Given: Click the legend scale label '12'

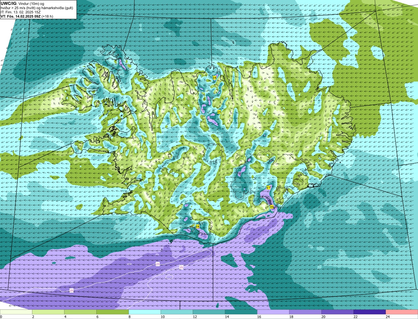Looking at the screenshot, I should click(195, 317).
